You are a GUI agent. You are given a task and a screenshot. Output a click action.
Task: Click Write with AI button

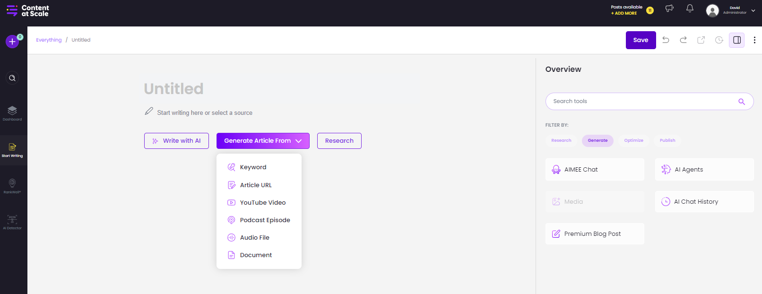click(x=176, y=141)
